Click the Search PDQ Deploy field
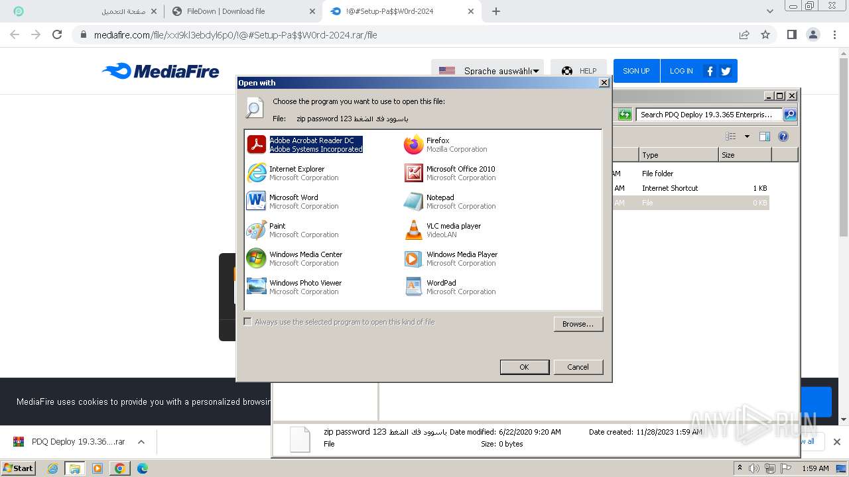 pyautogui.click(x=709, y=115)
